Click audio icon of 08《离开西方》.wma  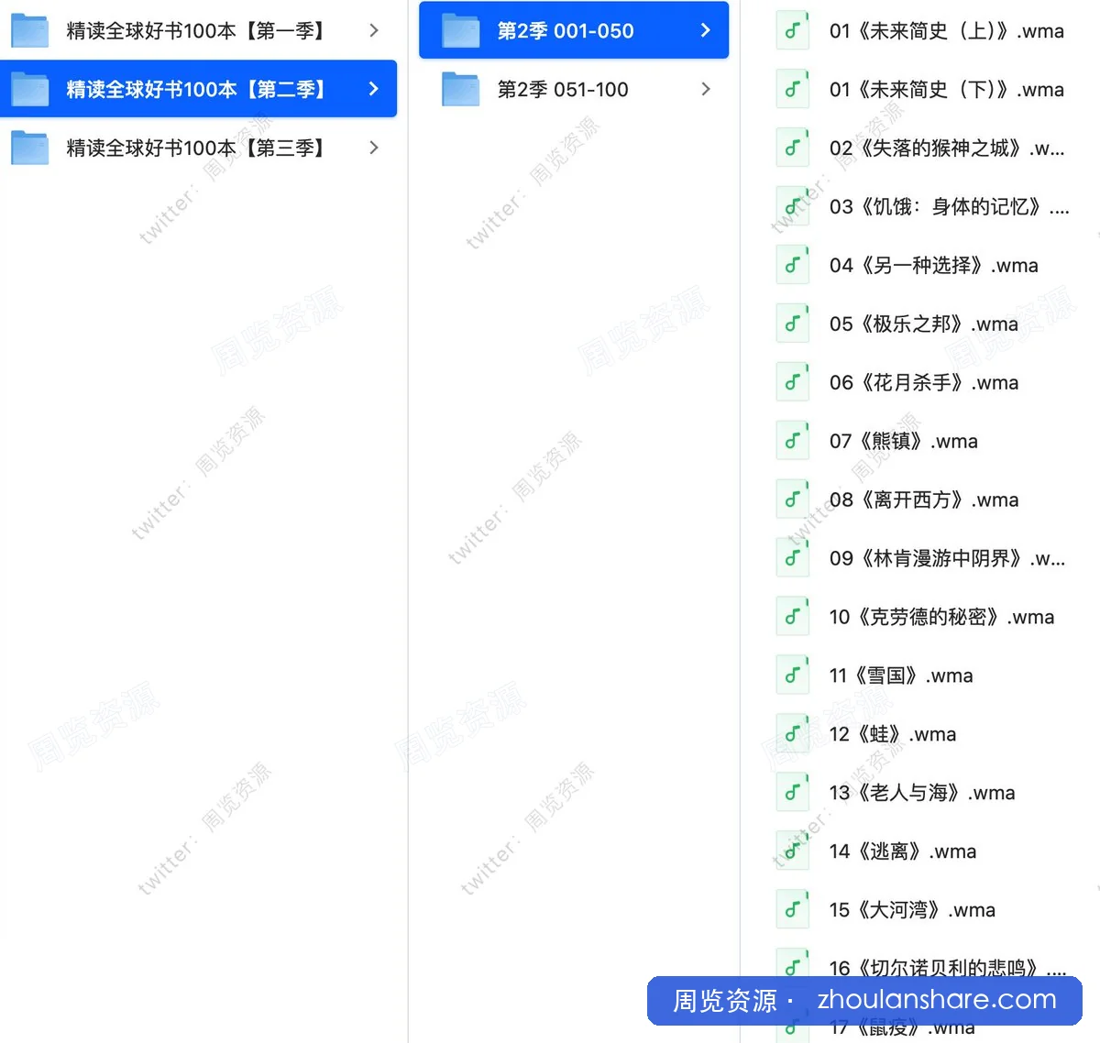pos(792,500)
